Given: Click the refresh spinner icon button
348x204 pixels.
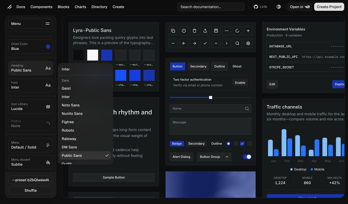Looking at the screenshot, I should pyautogui.click(x=237, y=31).
